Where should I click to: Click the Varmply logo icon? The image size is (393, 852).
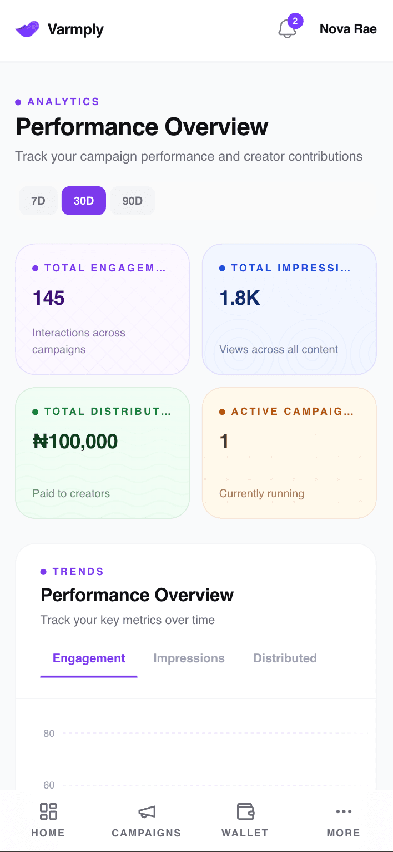(x=27, y=29)
